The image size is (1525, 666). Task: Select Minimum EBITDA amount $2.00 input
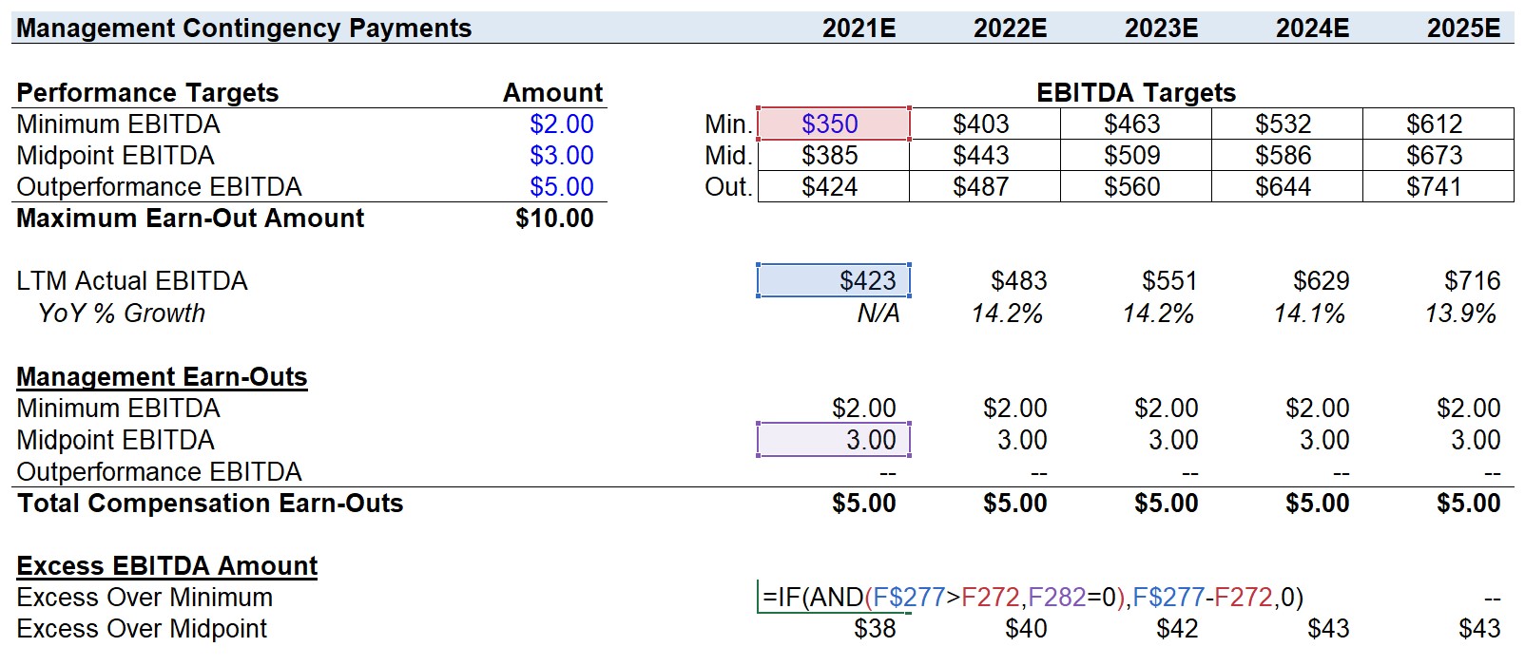click(x=561, y=124)
